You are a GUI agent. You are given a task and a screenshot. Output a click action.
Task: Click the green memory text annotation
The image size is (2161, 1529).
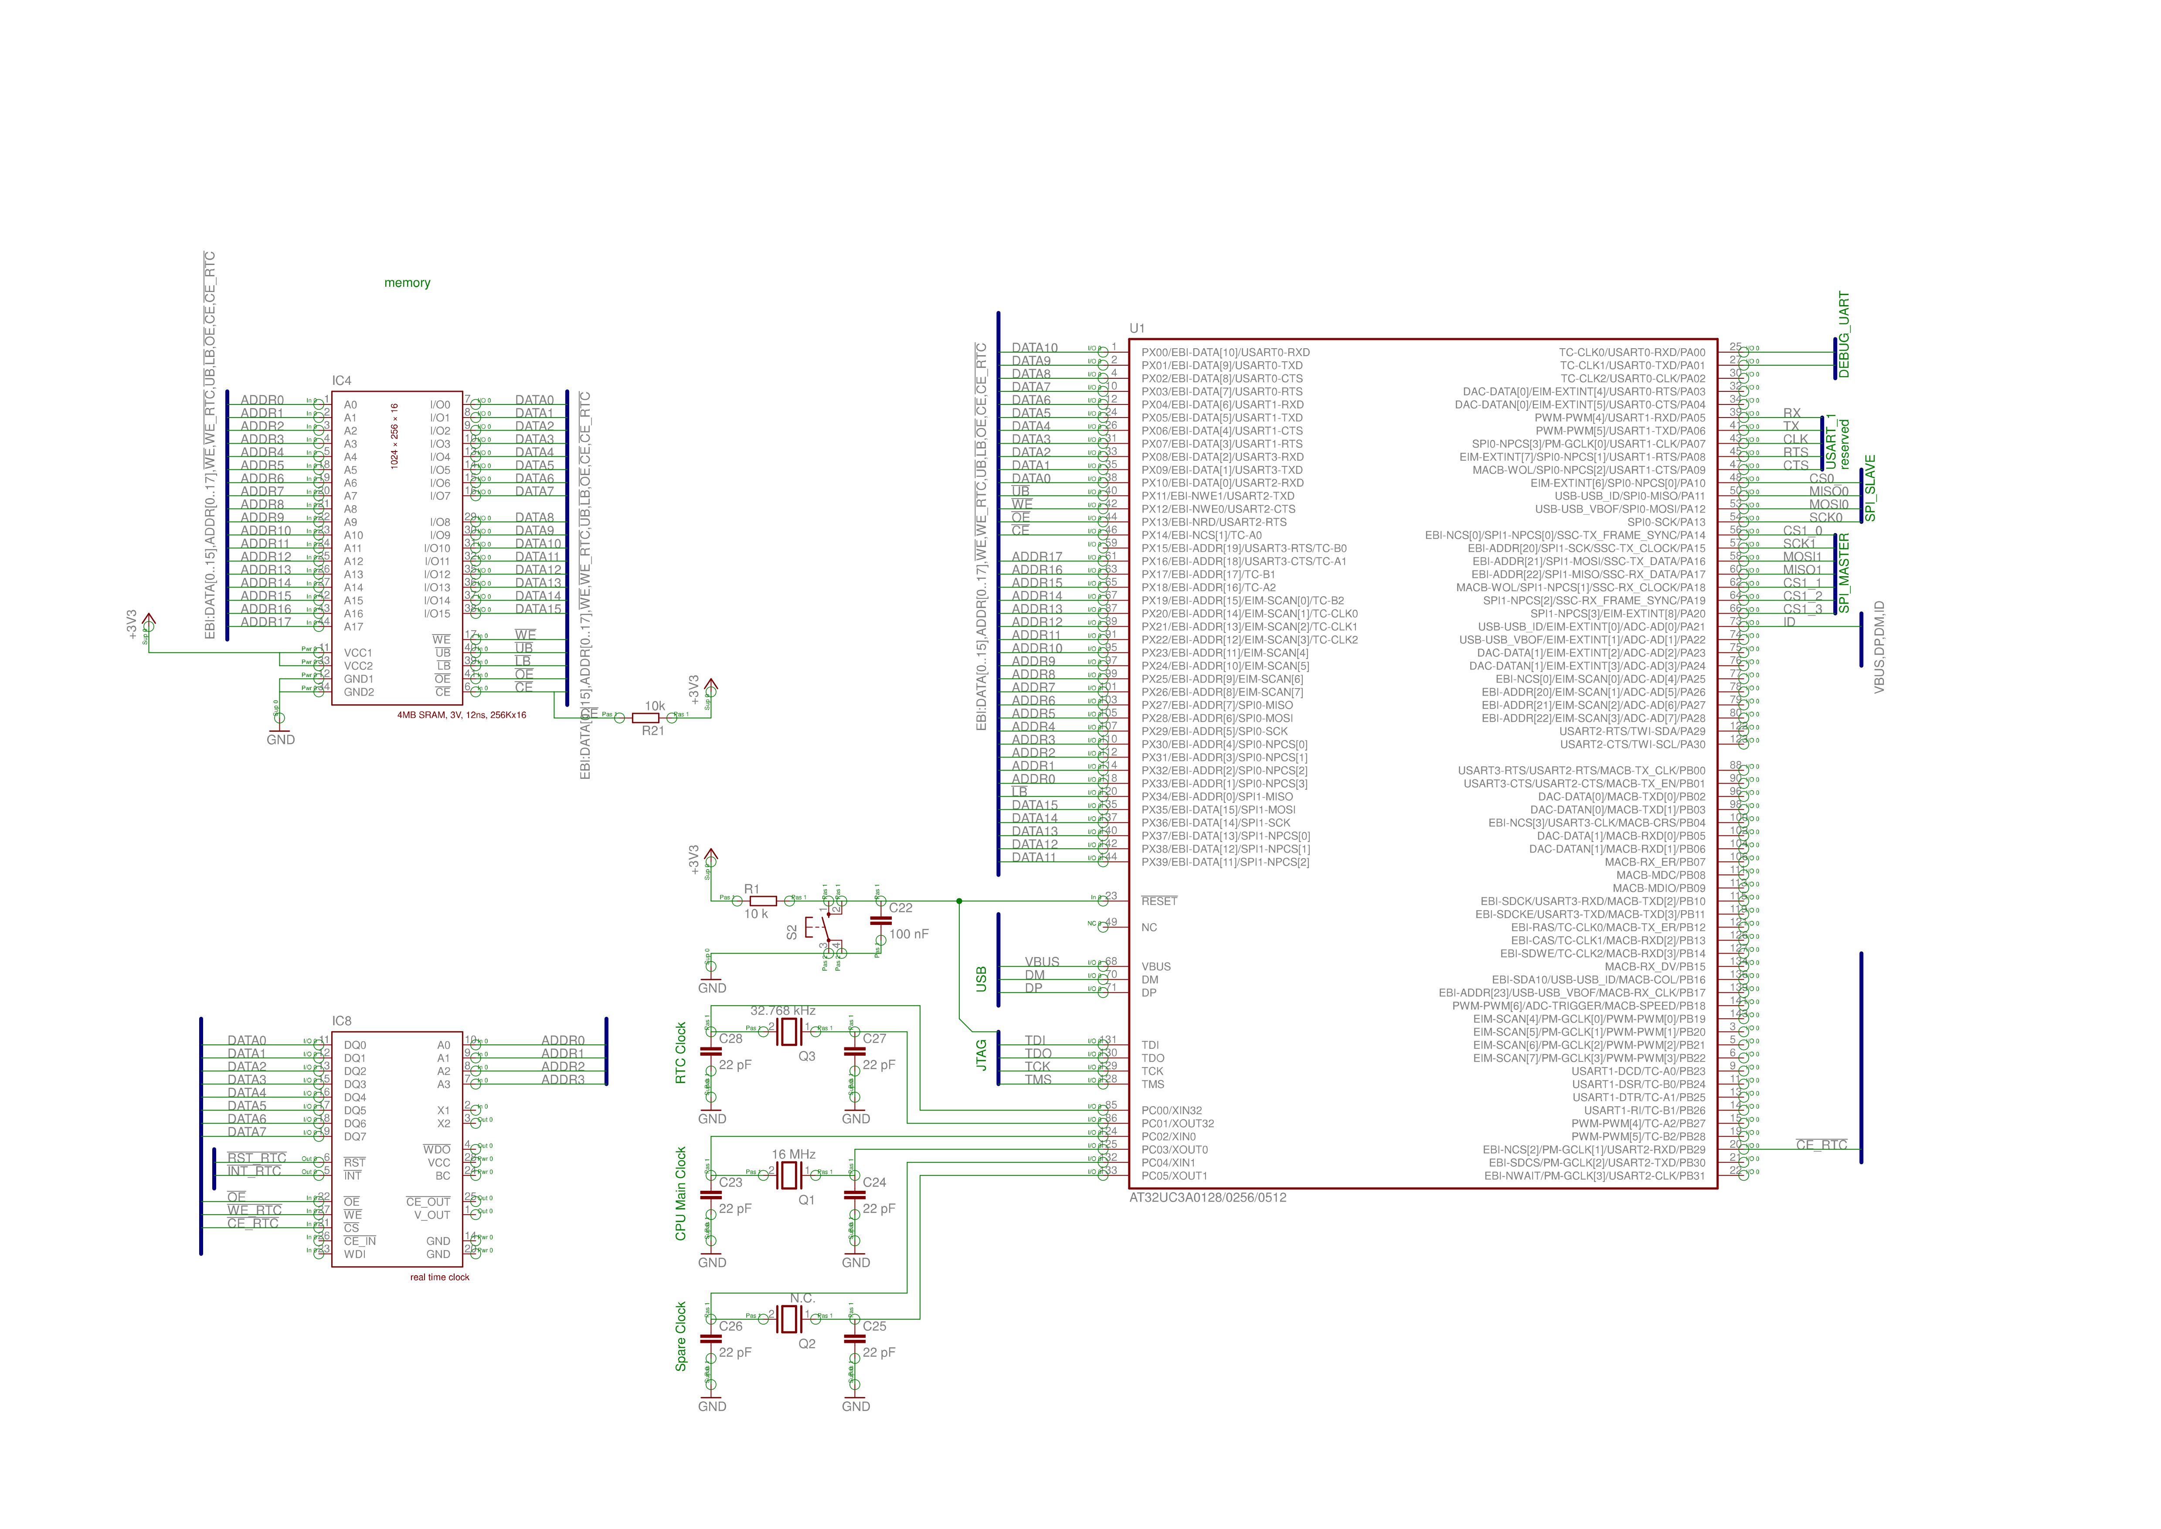click(x=407, y=282)
